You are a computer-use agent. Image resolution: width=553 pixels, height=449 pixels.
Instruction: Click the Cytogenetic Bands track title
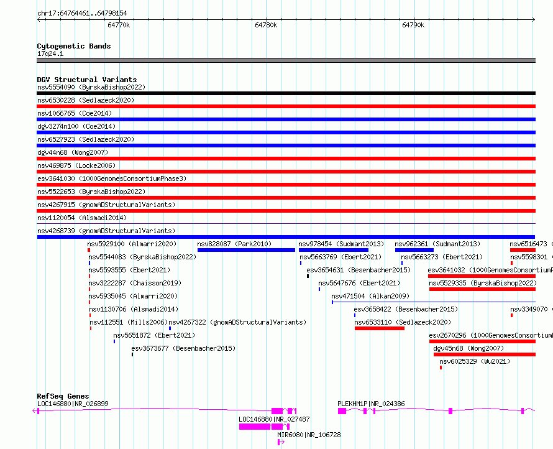[74, 46]
